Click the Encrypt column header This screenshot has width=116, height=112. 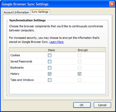(x=90, y=50)
